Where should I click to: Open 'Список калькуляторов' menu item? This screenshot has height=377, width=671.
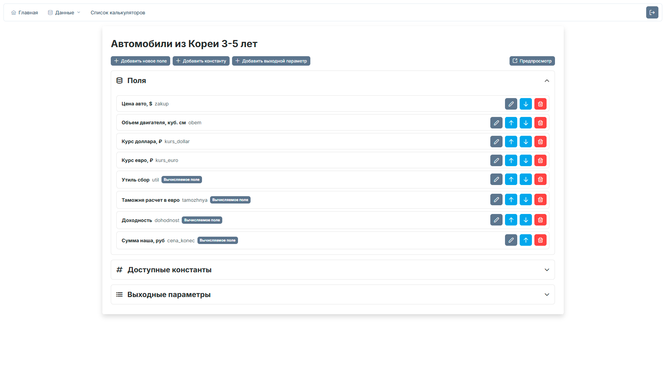pos(118,13)
